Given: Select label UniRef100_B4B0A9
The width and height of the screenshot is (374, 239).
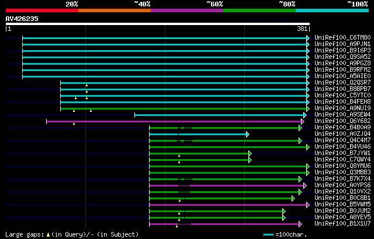Looking at the screenshot, I should [342, 127].
